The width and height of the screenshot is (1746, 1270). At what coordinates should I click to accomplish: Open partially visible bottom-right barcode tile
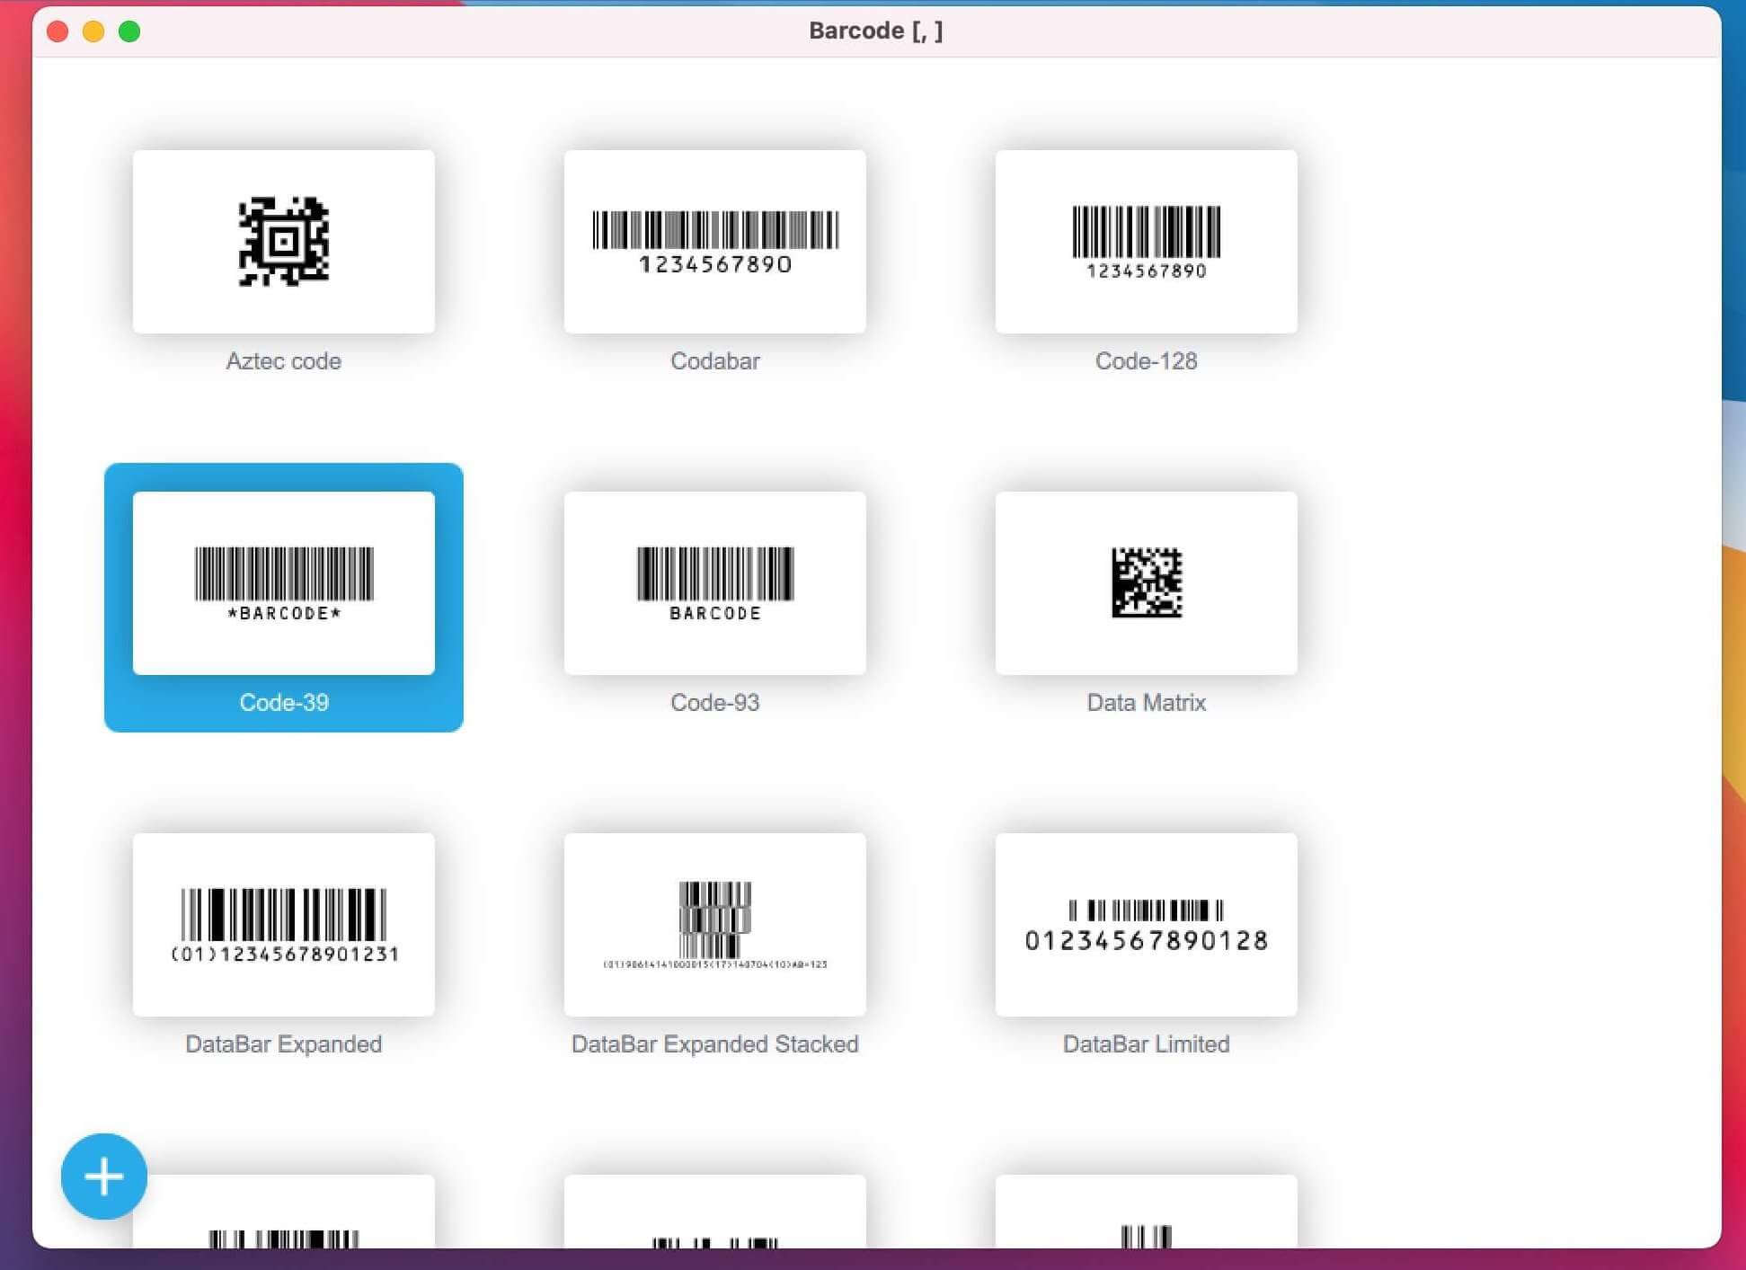pos(1146,1213)
